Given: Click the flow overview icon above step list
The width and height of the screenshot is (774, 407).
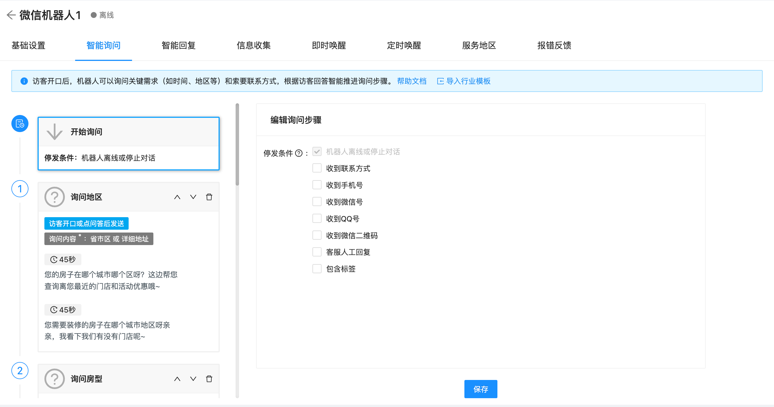Looking at the screenshot, I should click(x=20, y=124).
